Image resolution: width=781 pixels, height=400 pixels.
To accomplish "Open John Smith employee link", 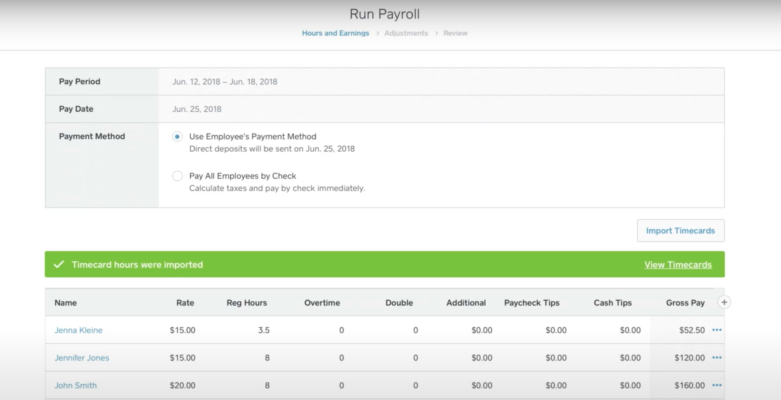I will click(76, 385).
